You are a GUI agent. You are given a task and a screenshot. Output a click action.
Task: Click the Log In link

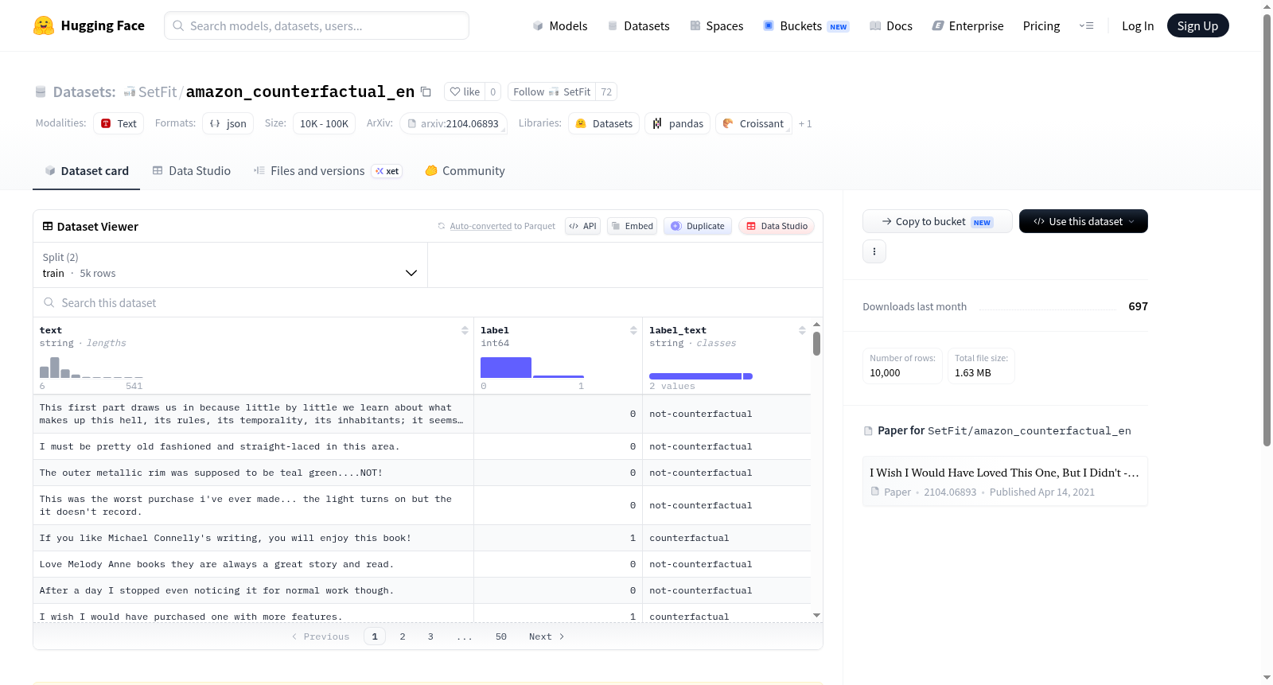(x=1137, y=25)
